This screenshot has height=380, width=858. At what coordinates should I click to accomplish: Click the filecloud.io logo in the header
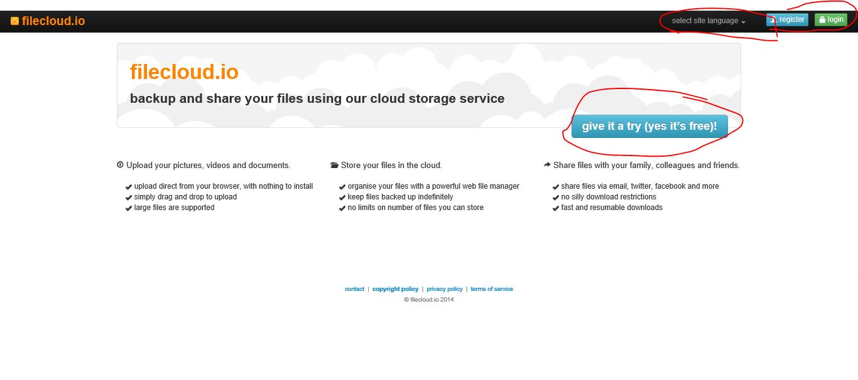pyautogui.click(x=48, y=21)
